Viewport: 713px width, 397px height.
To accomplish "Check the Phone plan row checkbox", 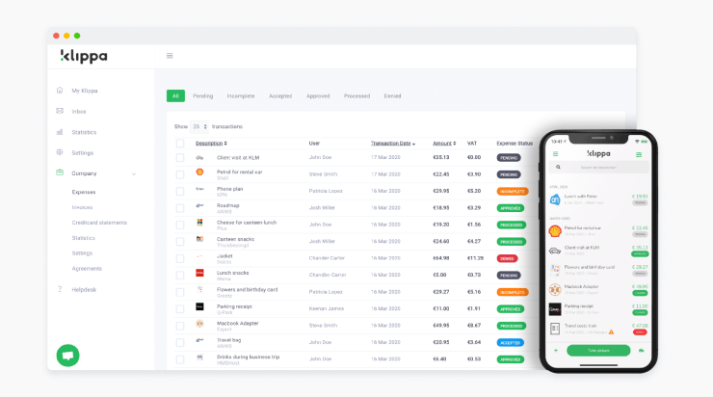I will (x=180, y=192).
